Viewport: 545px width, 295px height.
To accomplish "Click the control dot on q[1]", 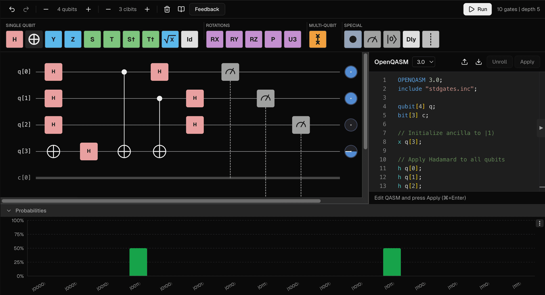I will tap(160, 98).
